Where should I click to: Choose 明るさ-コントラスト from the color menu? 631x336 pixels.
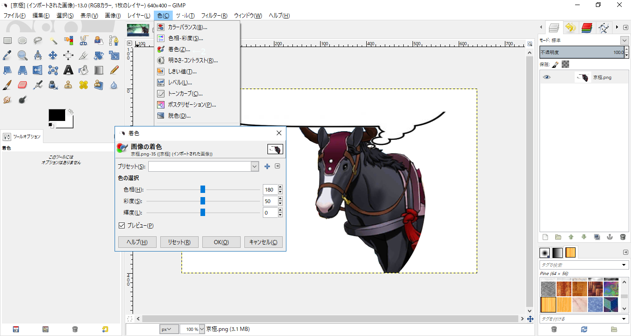pyautogui.click(x=193, y=60)
